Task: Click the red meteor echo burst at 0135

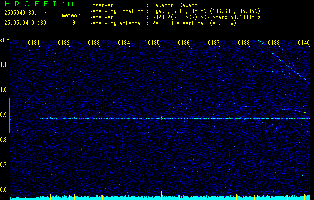Action: pos(161,118)
